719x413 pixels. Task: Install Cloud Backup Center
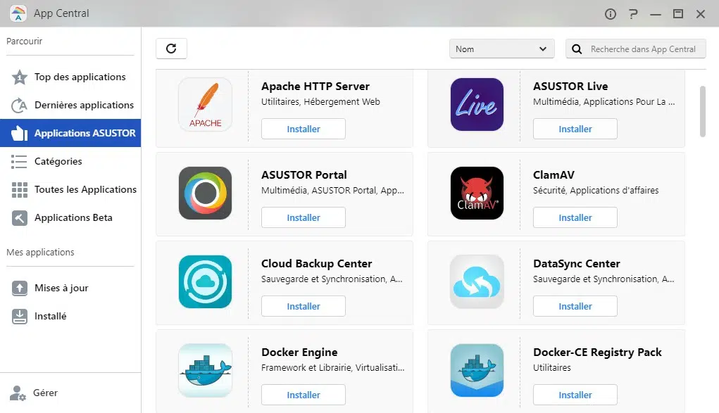(x=303, y=306)
